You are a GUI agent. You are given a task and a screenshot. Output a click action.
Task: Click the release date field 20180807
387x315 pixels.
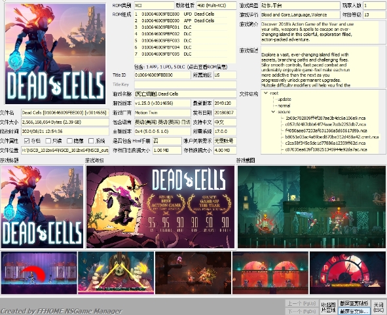click(x=225, y=113)
